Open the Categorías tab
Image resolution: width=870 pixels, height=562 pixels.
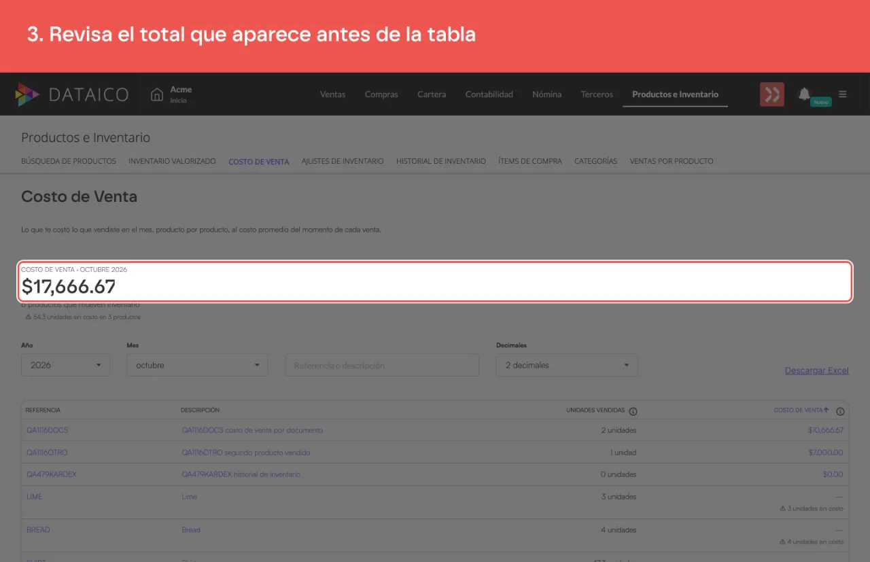[596, 161]
